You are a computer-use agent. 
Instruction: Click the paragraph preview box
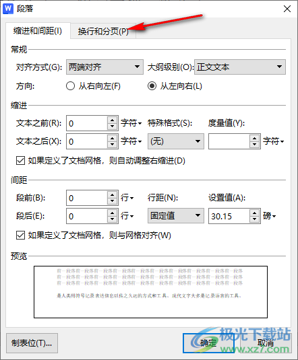click(x=151, y=292)
